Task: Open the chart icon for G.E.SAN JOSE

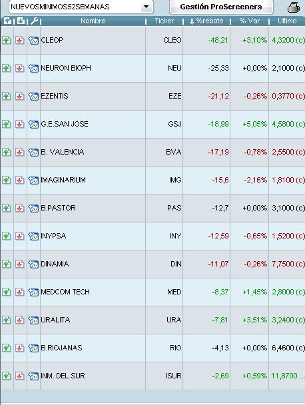Action: 33,125
